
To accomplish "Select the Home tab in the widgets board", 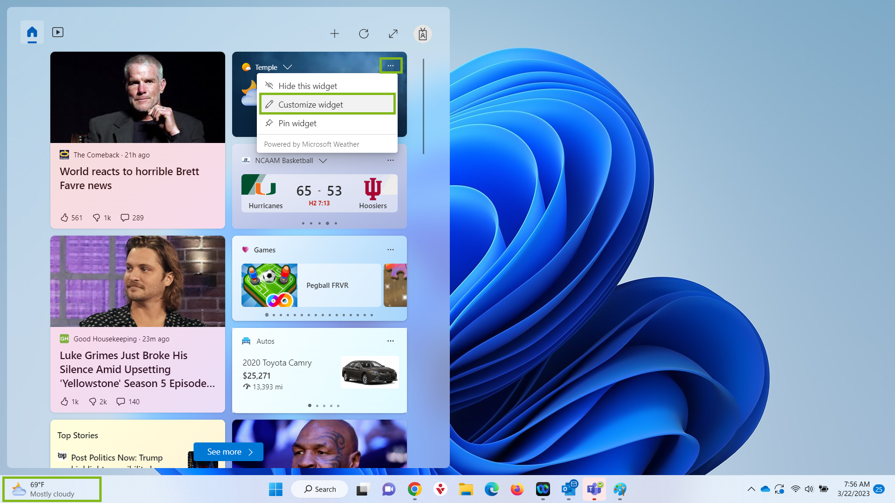I will (x=32, y=33).
